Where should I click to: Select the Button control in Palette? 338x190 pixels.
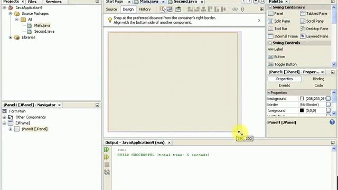(x=277, y=56)
